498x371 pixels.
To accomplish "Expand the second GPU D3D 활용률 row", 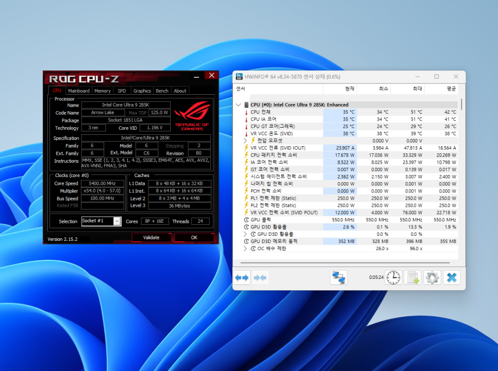I will tap(245, 234).
